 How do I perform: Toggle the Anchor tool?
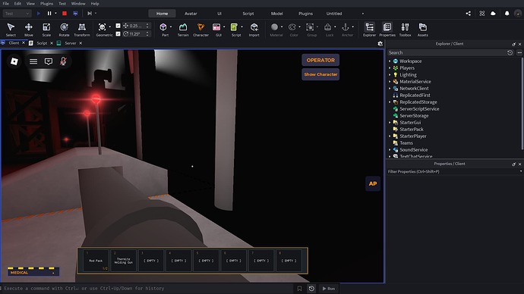(346, 30)
